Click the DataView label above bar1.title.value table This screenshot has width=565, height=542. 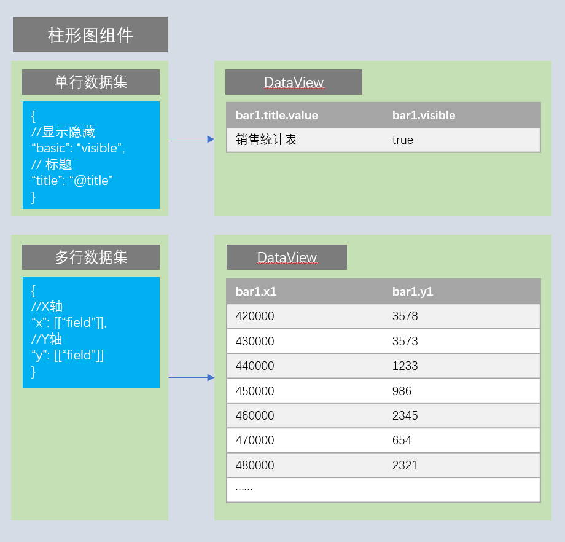pyautogui.click(x=294, y=82)
